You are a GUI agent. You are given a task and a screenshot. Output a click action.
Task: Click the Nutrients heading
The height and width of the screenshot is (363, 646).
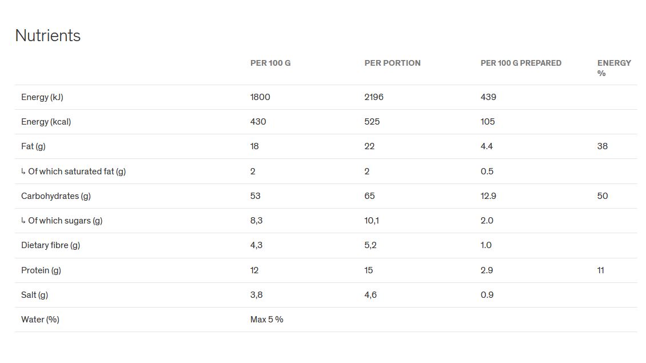(47, 35)
